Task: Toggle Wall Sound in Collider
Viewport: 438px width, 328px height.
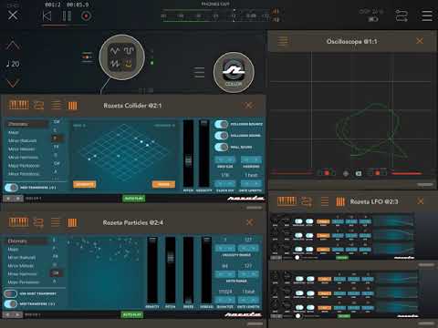Action: click(221, 148)
